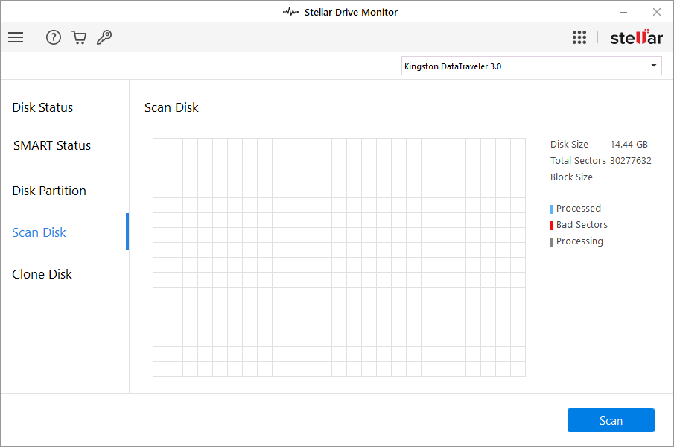Click the Stellar Drive Monitor title icon

[x=290, y=12]
